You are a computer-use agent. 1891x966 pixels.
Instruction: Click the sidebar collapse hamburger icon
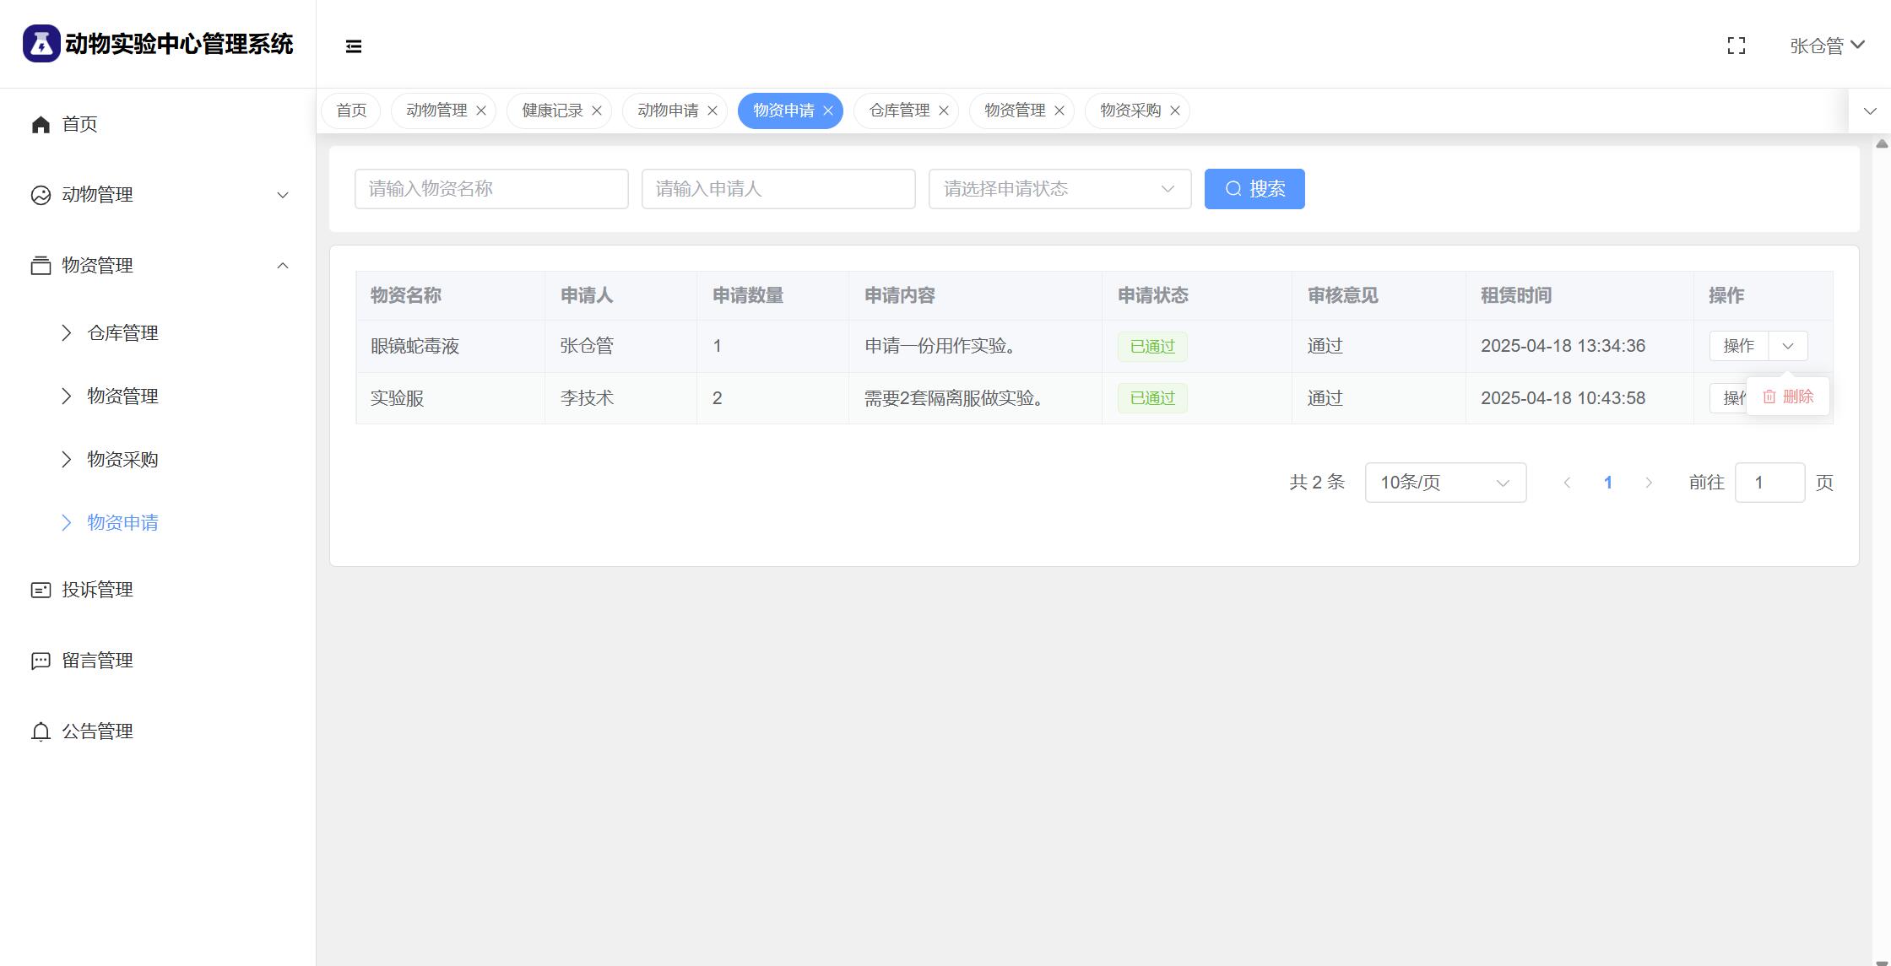354,46
